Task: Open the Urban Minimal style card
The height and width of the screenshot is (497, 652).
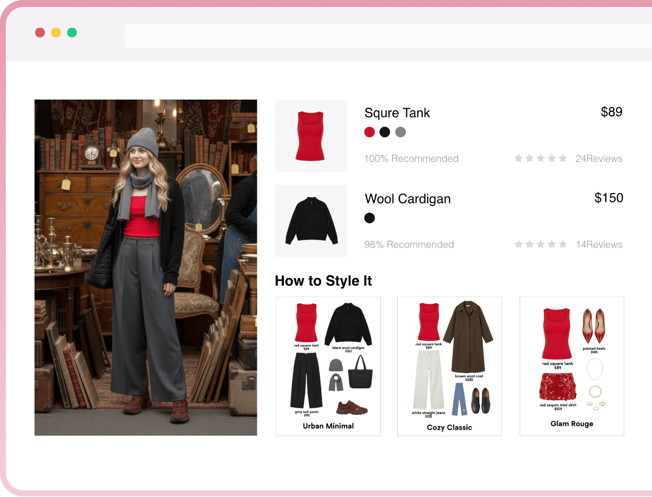Action: click(x=328, y=366)
